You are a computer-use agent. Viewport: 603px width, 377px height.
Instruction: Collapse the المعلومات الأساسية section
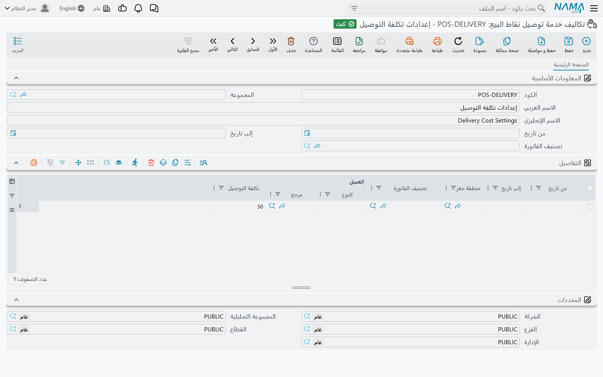tap(16, 78)
